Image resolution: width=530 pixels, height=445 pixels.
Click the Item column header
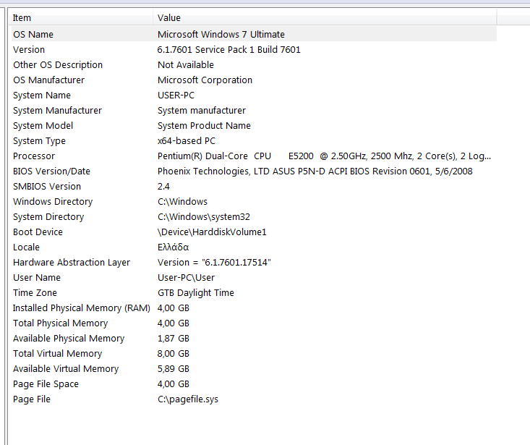click(81, 17)
